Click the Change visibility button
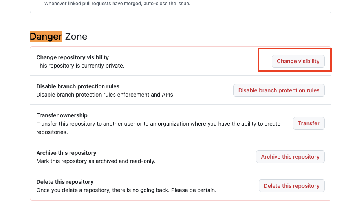The width and height of the screenshot is (357, 205). pos(298,61)
